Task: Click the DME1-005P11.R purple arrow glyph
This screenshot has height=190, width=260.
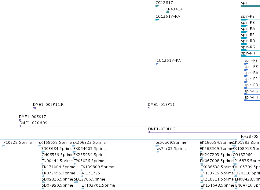Action: tap(35, 108)
